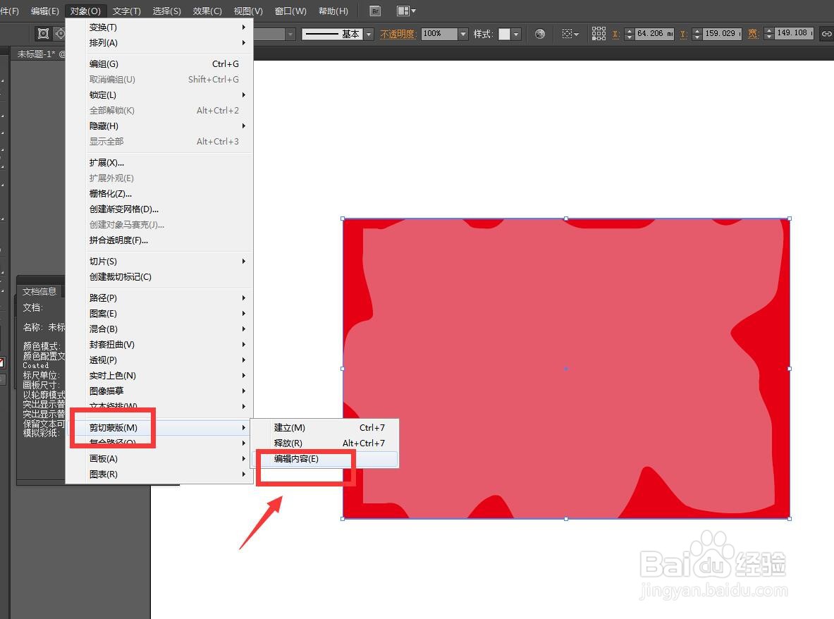
Task: Open the Arrange Documents layout icon
Action: pyautogui.click(x=406, y=11)
